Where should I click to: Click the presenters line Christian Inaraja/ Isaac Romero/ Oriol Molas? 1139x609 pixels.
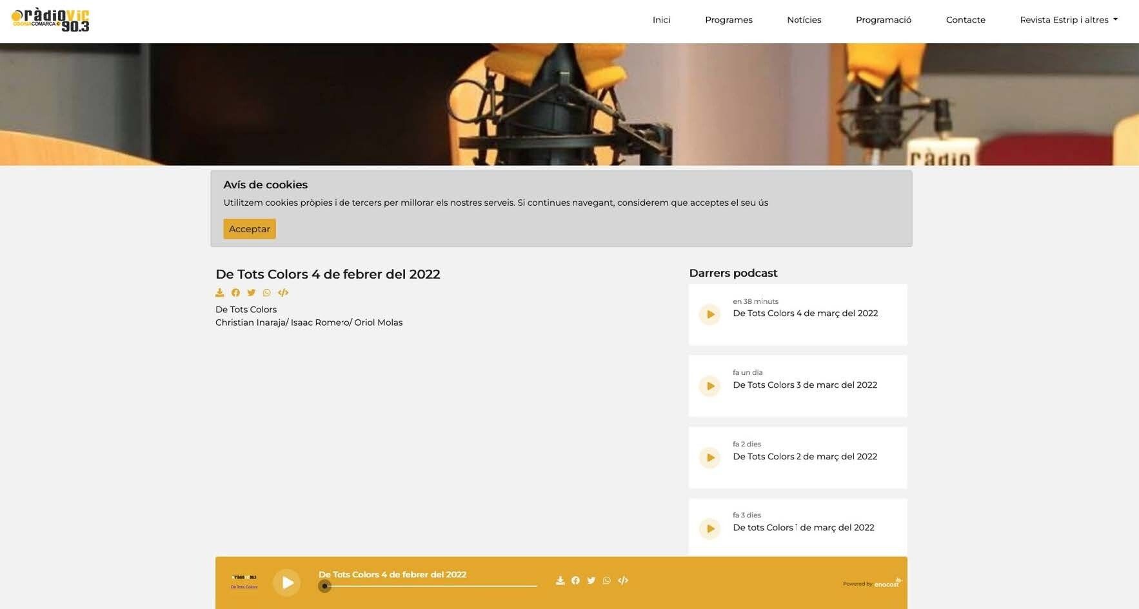point(309,323)
